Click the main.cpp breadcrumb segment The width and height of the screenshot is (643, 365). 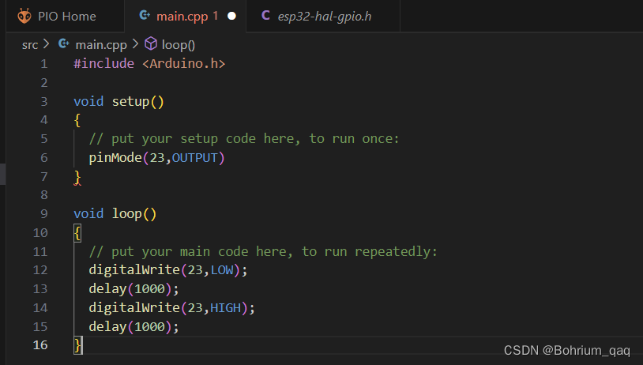(x=101, y=45)
